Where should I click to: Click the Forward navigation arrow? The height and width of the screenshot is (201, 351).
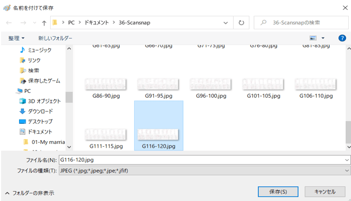pos(23,23)
